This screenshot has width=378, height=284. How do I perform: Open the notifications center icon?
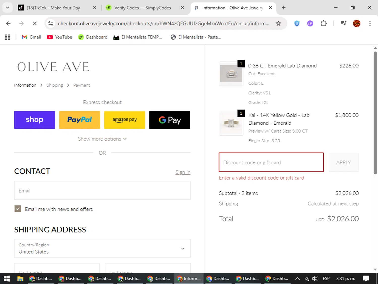point(366,278)
